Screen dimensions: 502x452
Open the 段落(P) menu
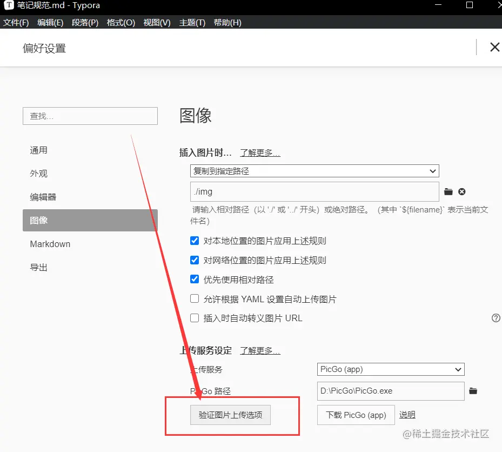(85, 22)
